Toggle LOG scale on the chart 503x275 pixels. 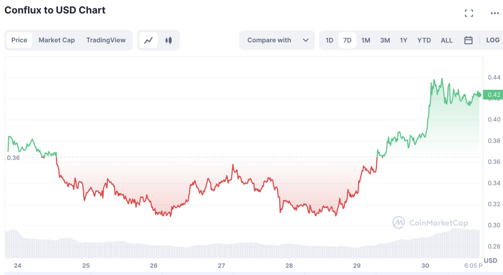point(492,40)
